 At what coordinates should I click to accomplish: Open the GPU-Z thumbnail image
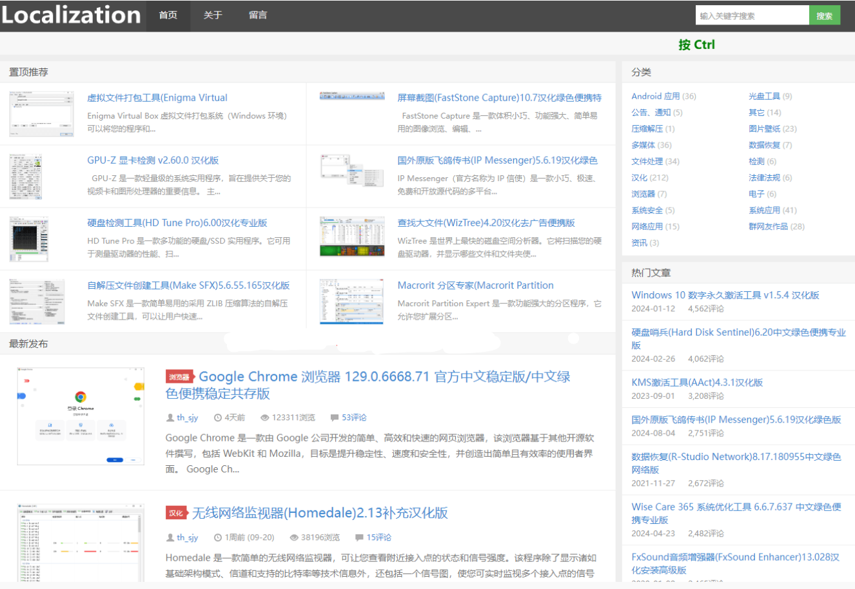[26, 177]
